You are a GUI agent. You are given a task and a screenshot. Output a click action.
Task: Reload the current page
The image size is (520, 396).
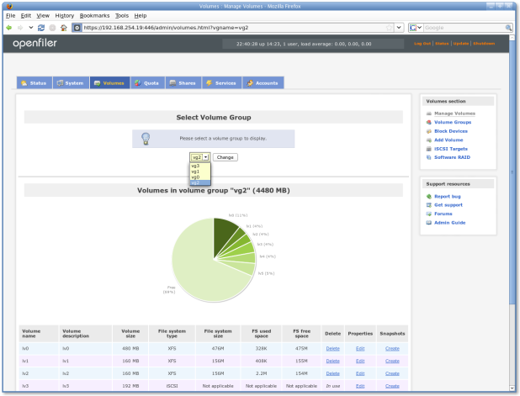[x=40, y=27]
